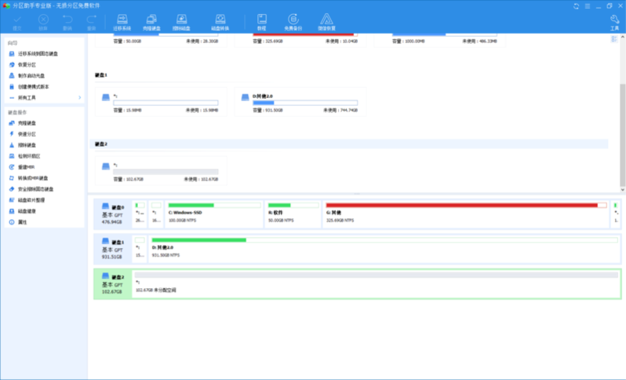The width and height of the screenshot is (626, 380).
Task: Open Properties (属性) in the sidebar
Action: coord(23,222)
